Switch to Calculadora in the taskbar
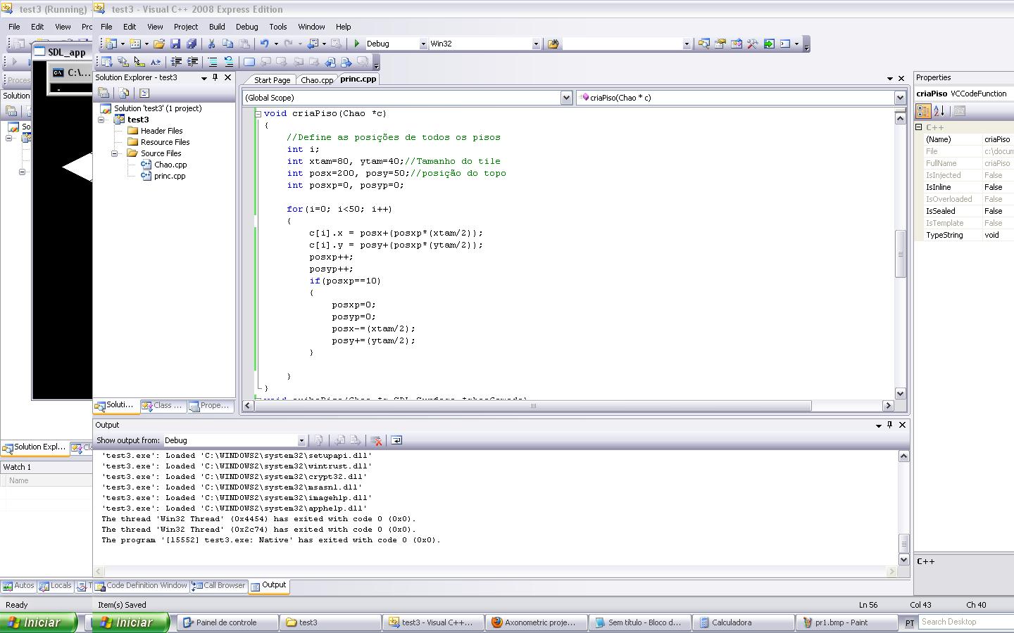 [x=745, y=622]
